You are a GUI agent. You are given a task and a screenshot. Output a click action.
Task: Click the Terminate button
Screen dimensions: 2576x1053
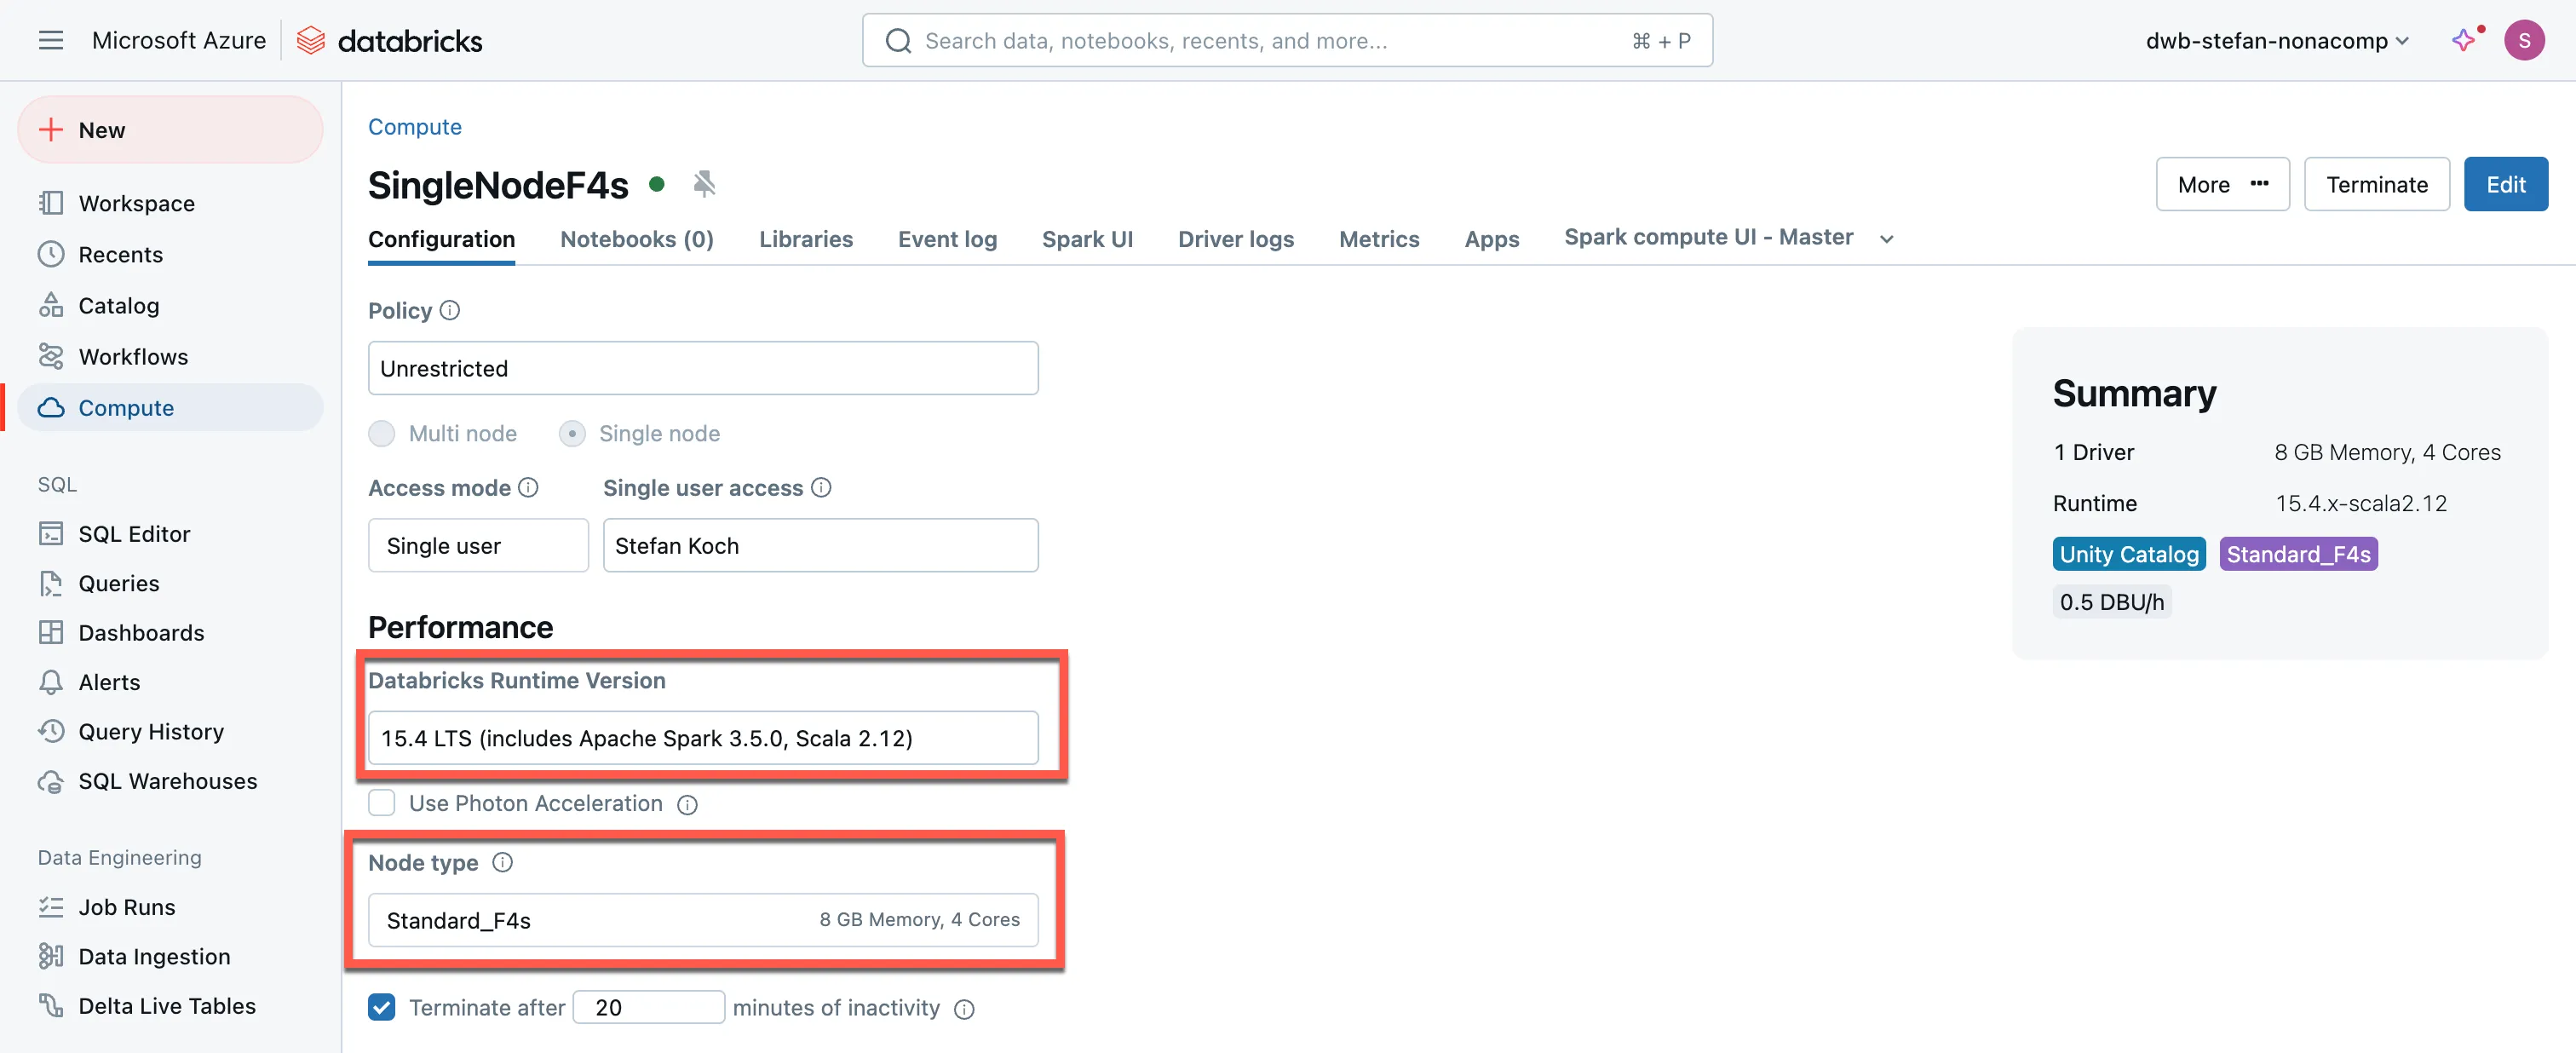(x=2375, y=184)
